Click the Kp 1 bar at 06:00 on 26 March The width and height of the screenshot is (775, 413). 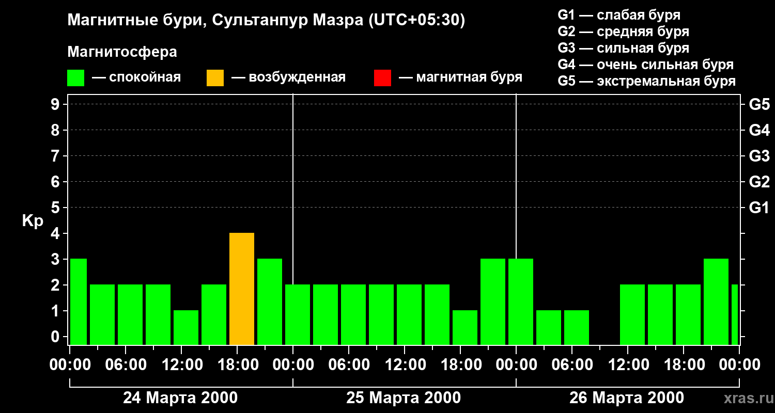tap(577, 328)
